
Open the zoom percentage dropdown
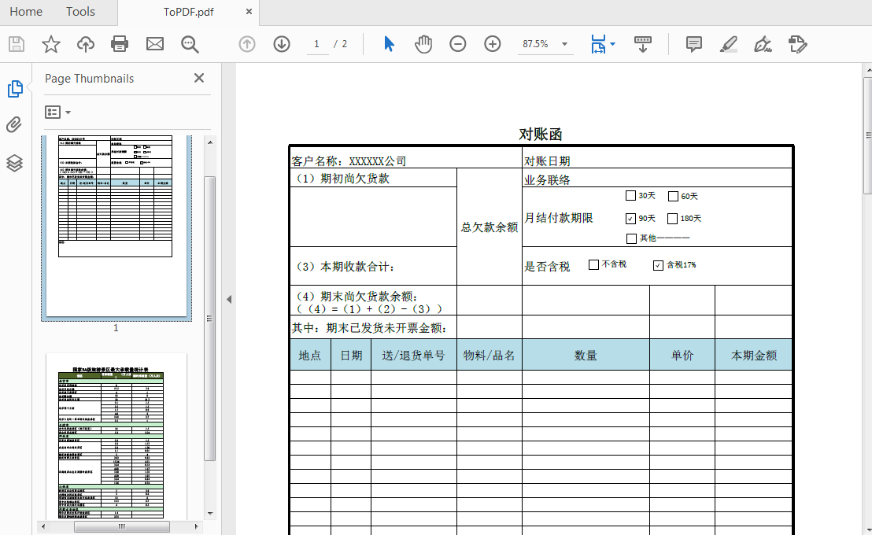point(563,44)
